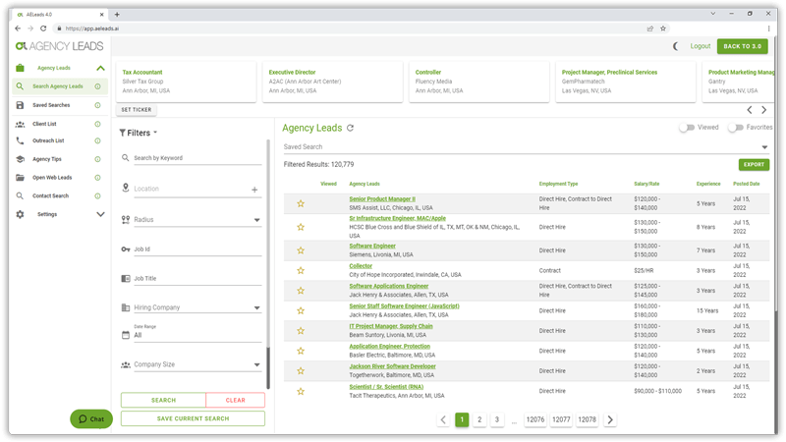The image size is (786, 442).
Task: Open Open Web Leads in sidebar
Action: (52, 178)
